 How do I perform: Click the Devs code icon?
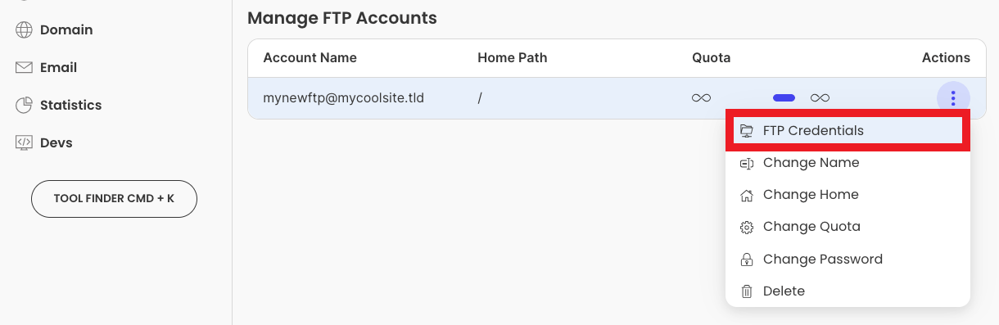pyautogui.click(x=24, y=142)
